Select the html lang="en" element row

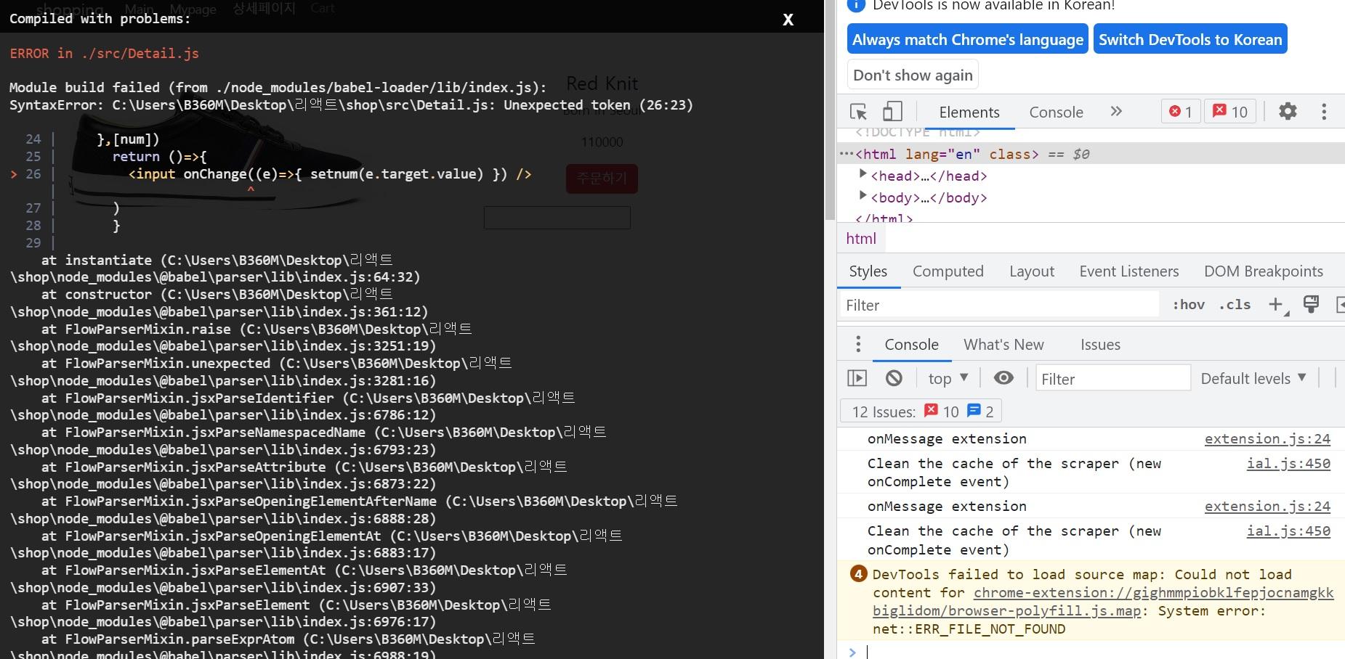1091,154
